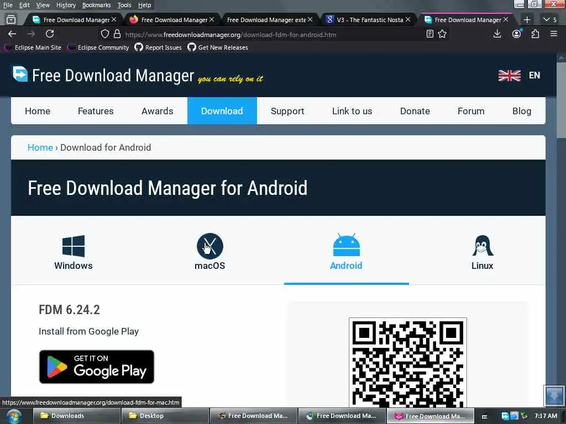Go to the Home nav item
Viewport: 566px width, 424px height.
pyautogui.click(x=38, y=111)
